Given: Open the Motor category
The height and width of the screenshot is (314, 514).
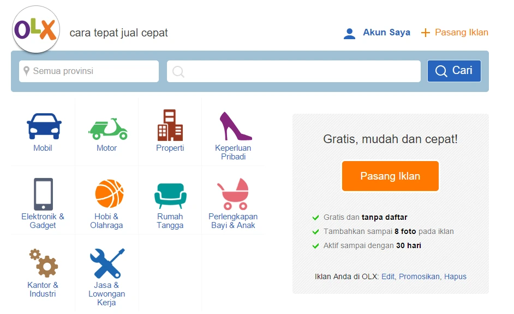Looking at the screenshot, I should [107, 126].
